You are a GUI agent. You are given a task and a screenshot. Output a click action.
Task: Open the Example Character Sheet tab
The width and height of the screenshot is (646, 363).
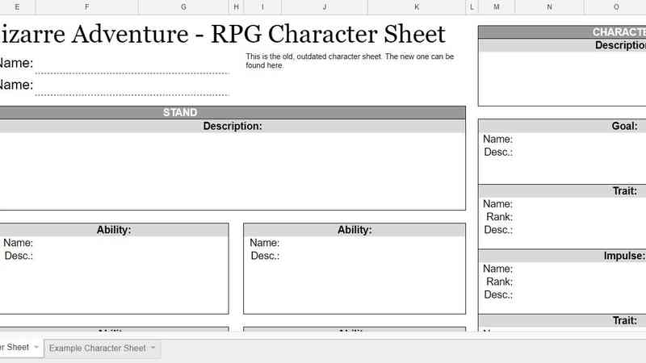pyautogui.click(x=97, y=348)
